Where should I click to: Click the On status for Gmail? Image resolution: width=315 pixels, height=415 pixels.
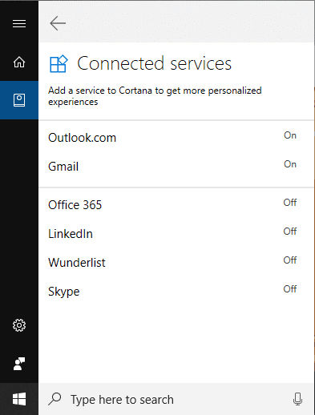tap(290, 164)
